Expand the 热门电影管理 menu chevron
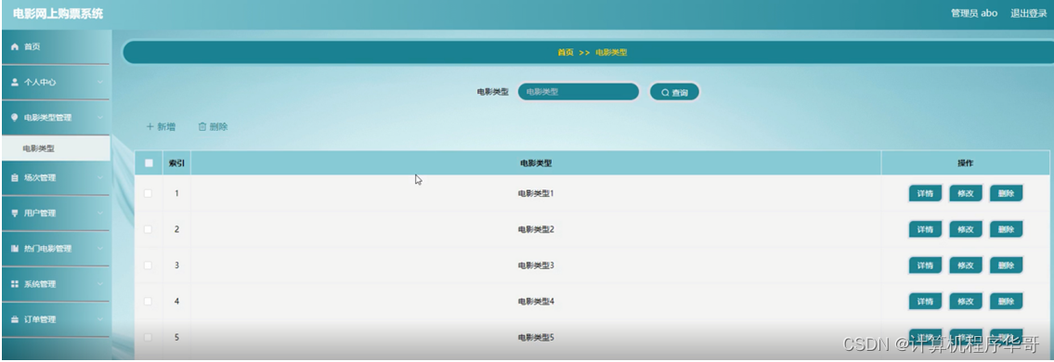The image size is (1054, 362). [100, 249]
